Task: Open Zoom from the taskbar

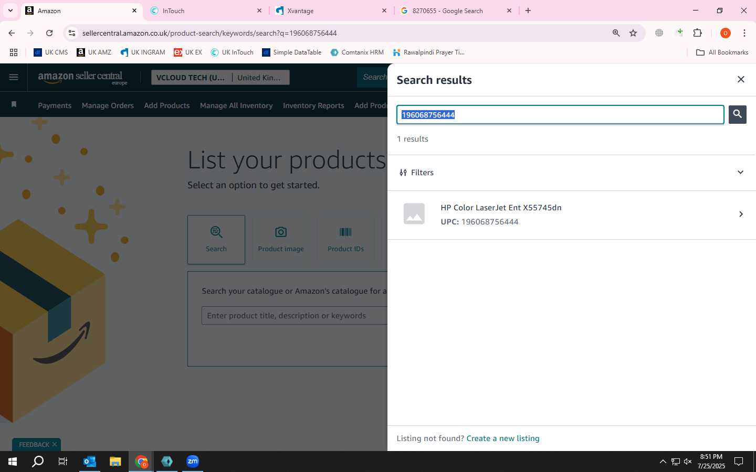Action: (x=193, y=462)
